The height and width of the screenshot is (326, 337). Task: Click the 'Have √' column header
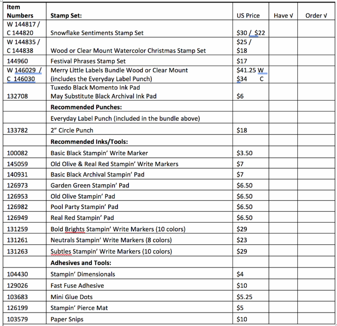click(283, 16)
